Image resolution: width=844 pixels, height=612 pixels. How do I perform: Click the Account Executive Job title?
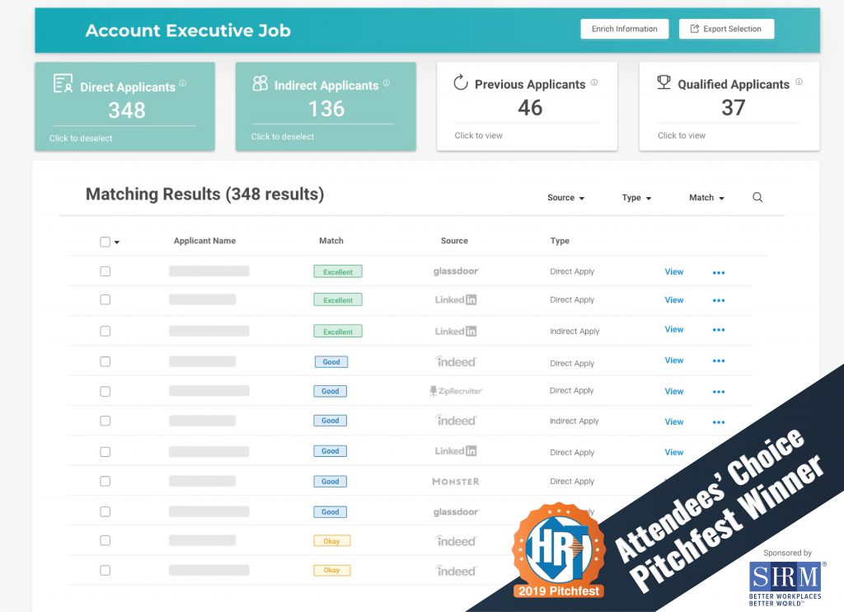(x=188, y=31)
